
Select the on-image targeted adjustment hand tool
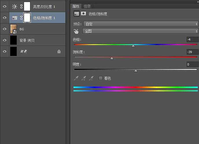point(76,31)
